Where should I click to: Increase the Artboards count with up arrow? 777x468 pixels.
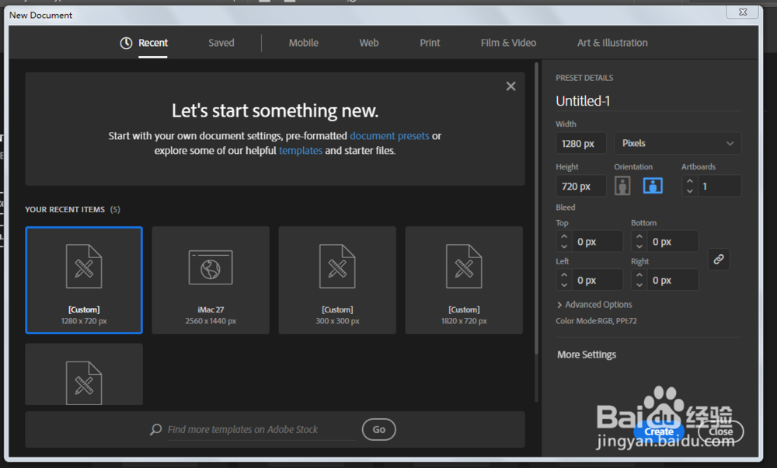click(690, 181)
